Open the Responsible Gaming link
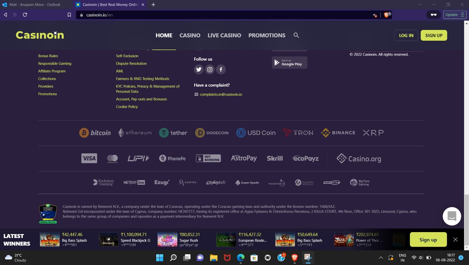The image size is (469, 265). coord(55,64)
